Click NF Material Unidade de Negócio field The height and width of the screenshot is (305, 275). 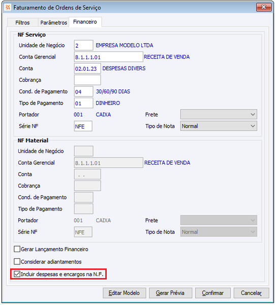coord(84,151)
